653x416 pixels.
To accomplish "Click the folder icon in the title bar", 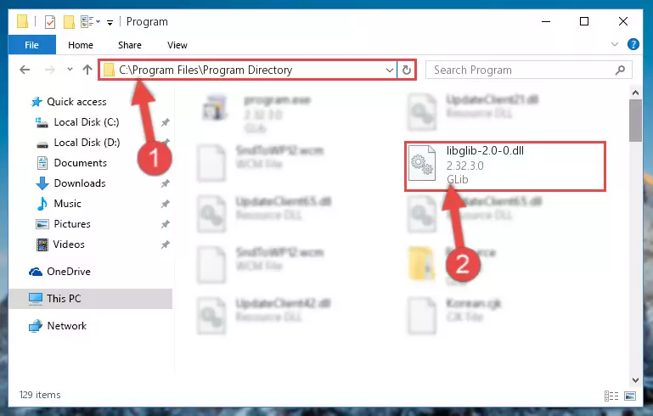I will (x=23, y=21).
